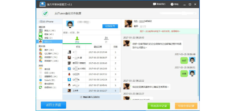Open the yellow Notes icon
This screenshot has height=111, width=235.
(x=41, y=69)
